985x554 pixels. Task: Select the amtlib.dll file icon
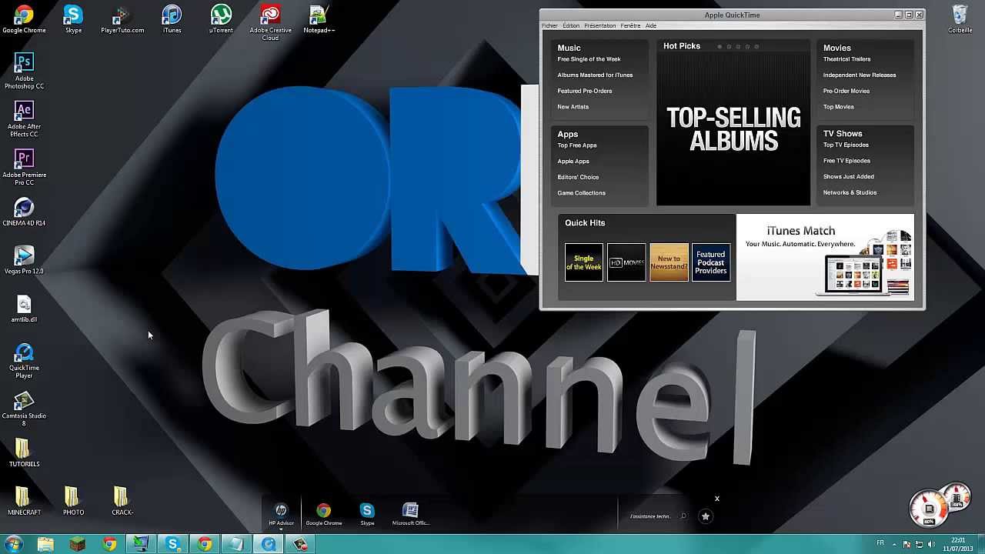pyautogui.click(x=24, y=309)
